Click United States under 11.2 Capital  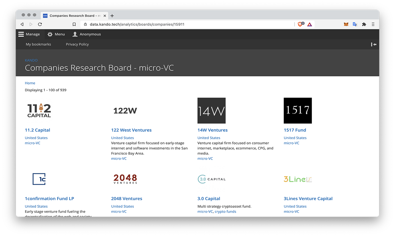click(x=36, y=138)
